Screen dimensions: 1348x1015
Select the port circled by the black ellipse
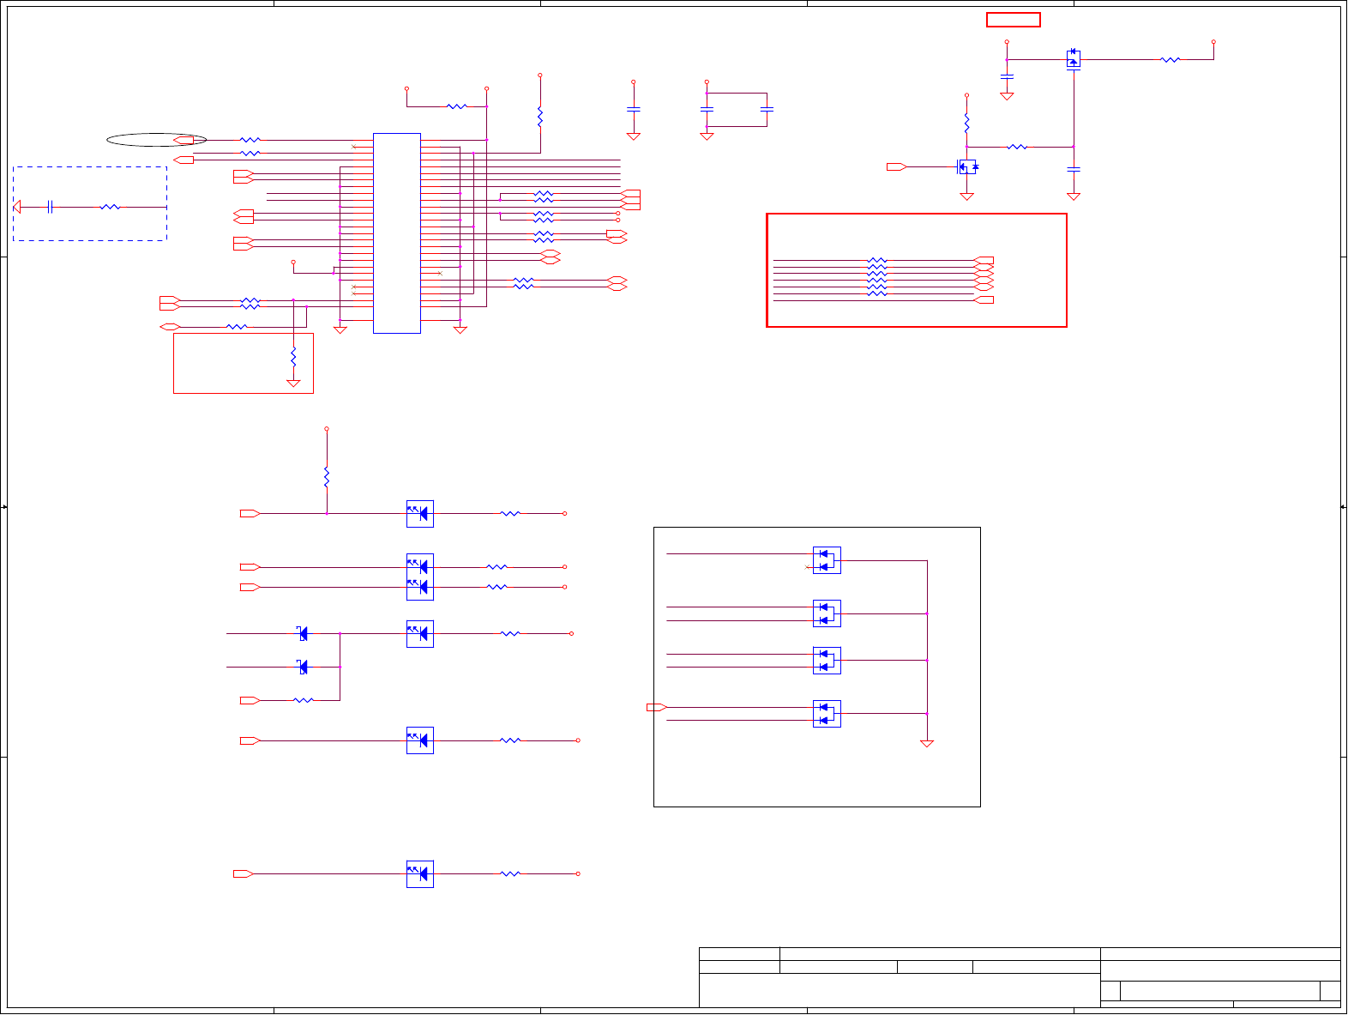(184, 140)
